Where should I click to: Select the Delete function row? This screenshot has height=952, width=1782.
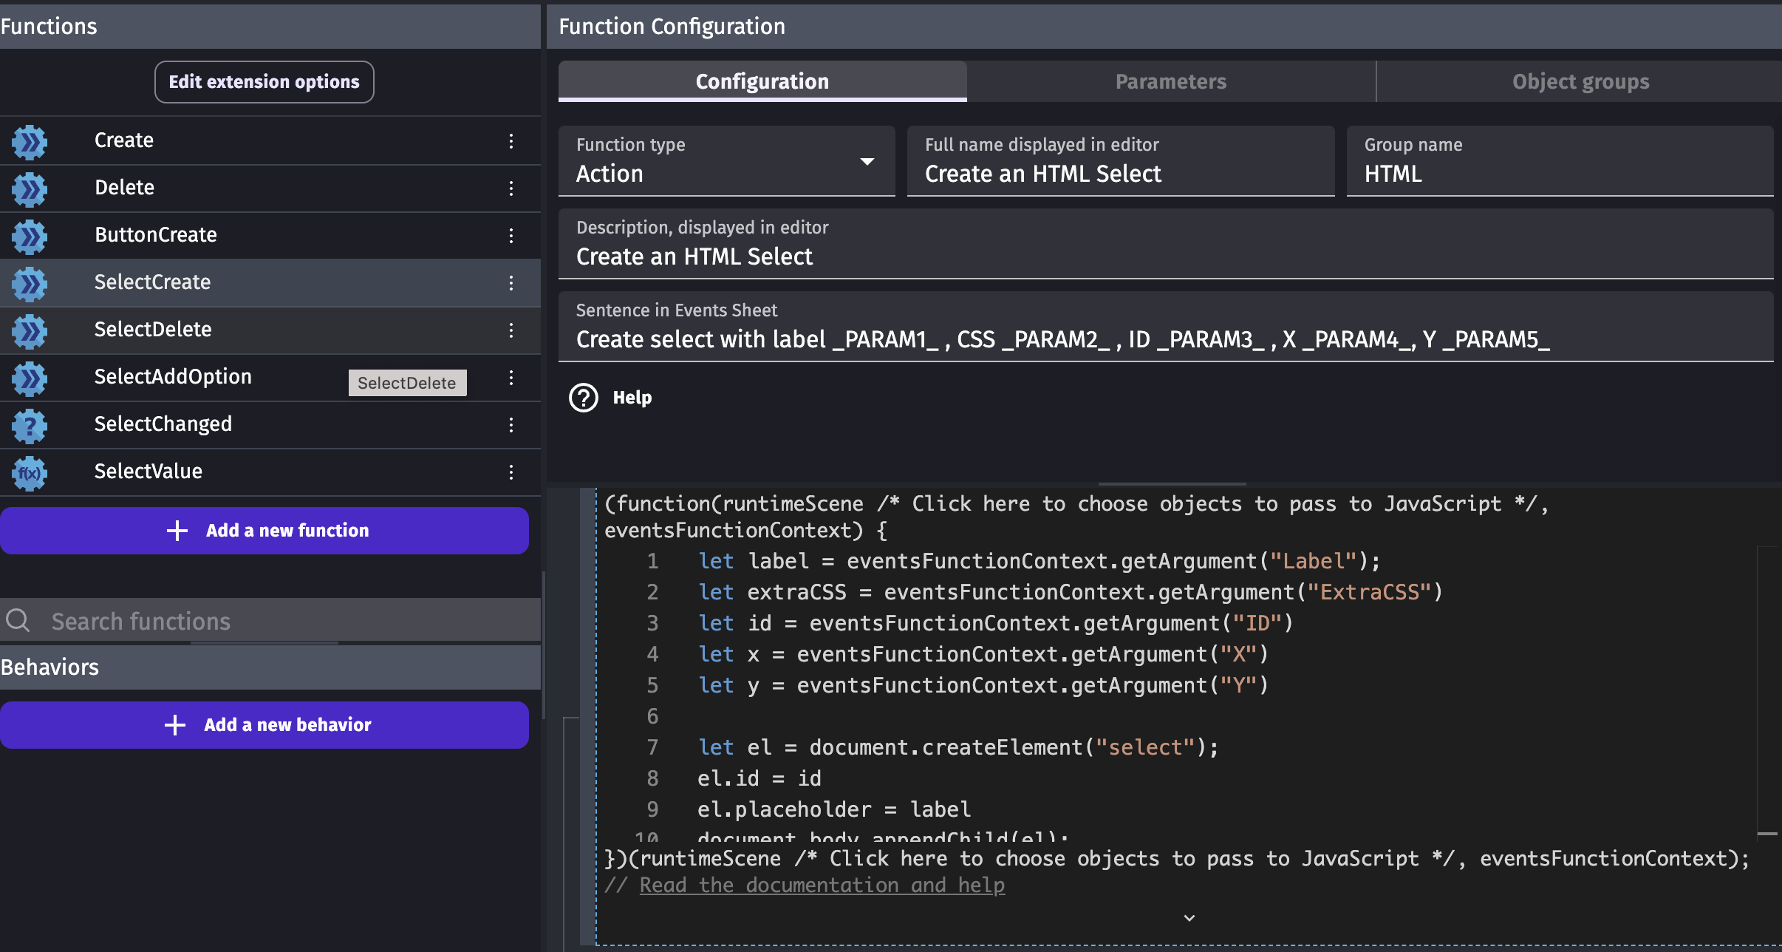click(x=270, y=188)
